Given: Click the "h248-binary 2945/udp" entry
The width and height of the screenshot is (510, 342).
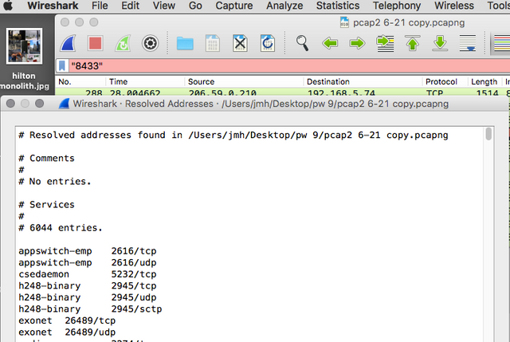Looking at the screenshot, I should click(88, 297).
